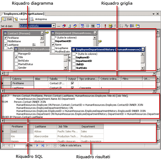Enable the Group By toolbar icon
The height and width of the screenshot is (160, 161).
pos(132,26)
